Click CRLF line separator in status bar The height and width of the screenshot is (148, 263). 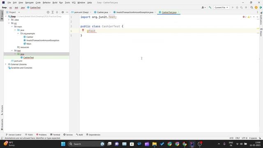tap(238, 138)
